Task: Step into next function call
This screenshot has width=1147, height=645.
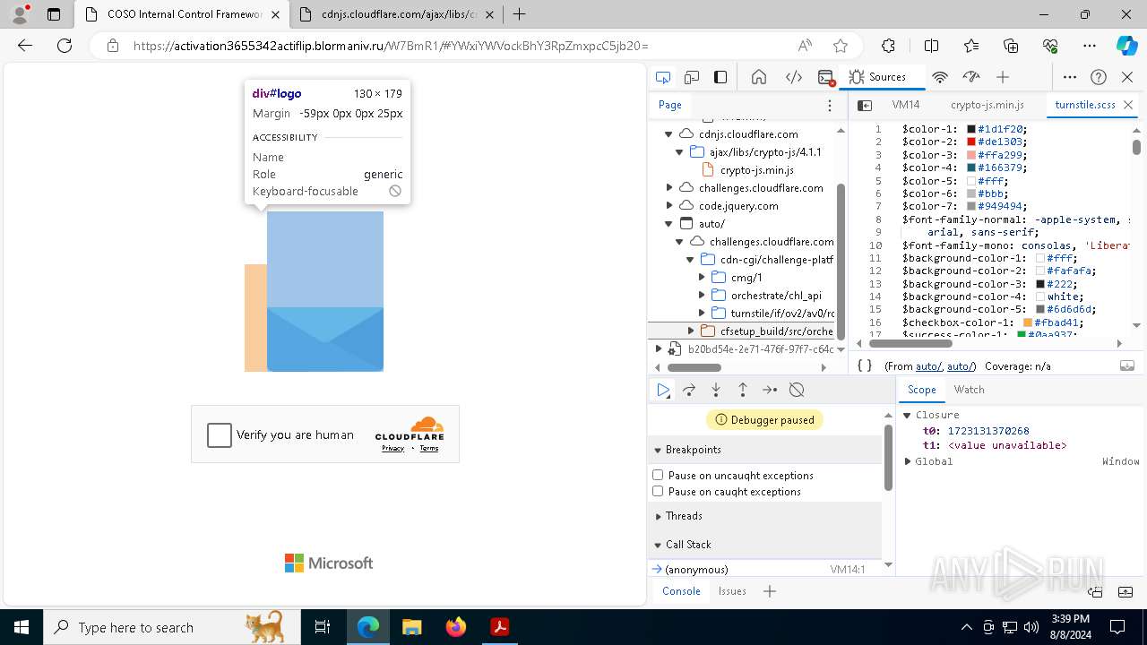Action: (716, 390)
